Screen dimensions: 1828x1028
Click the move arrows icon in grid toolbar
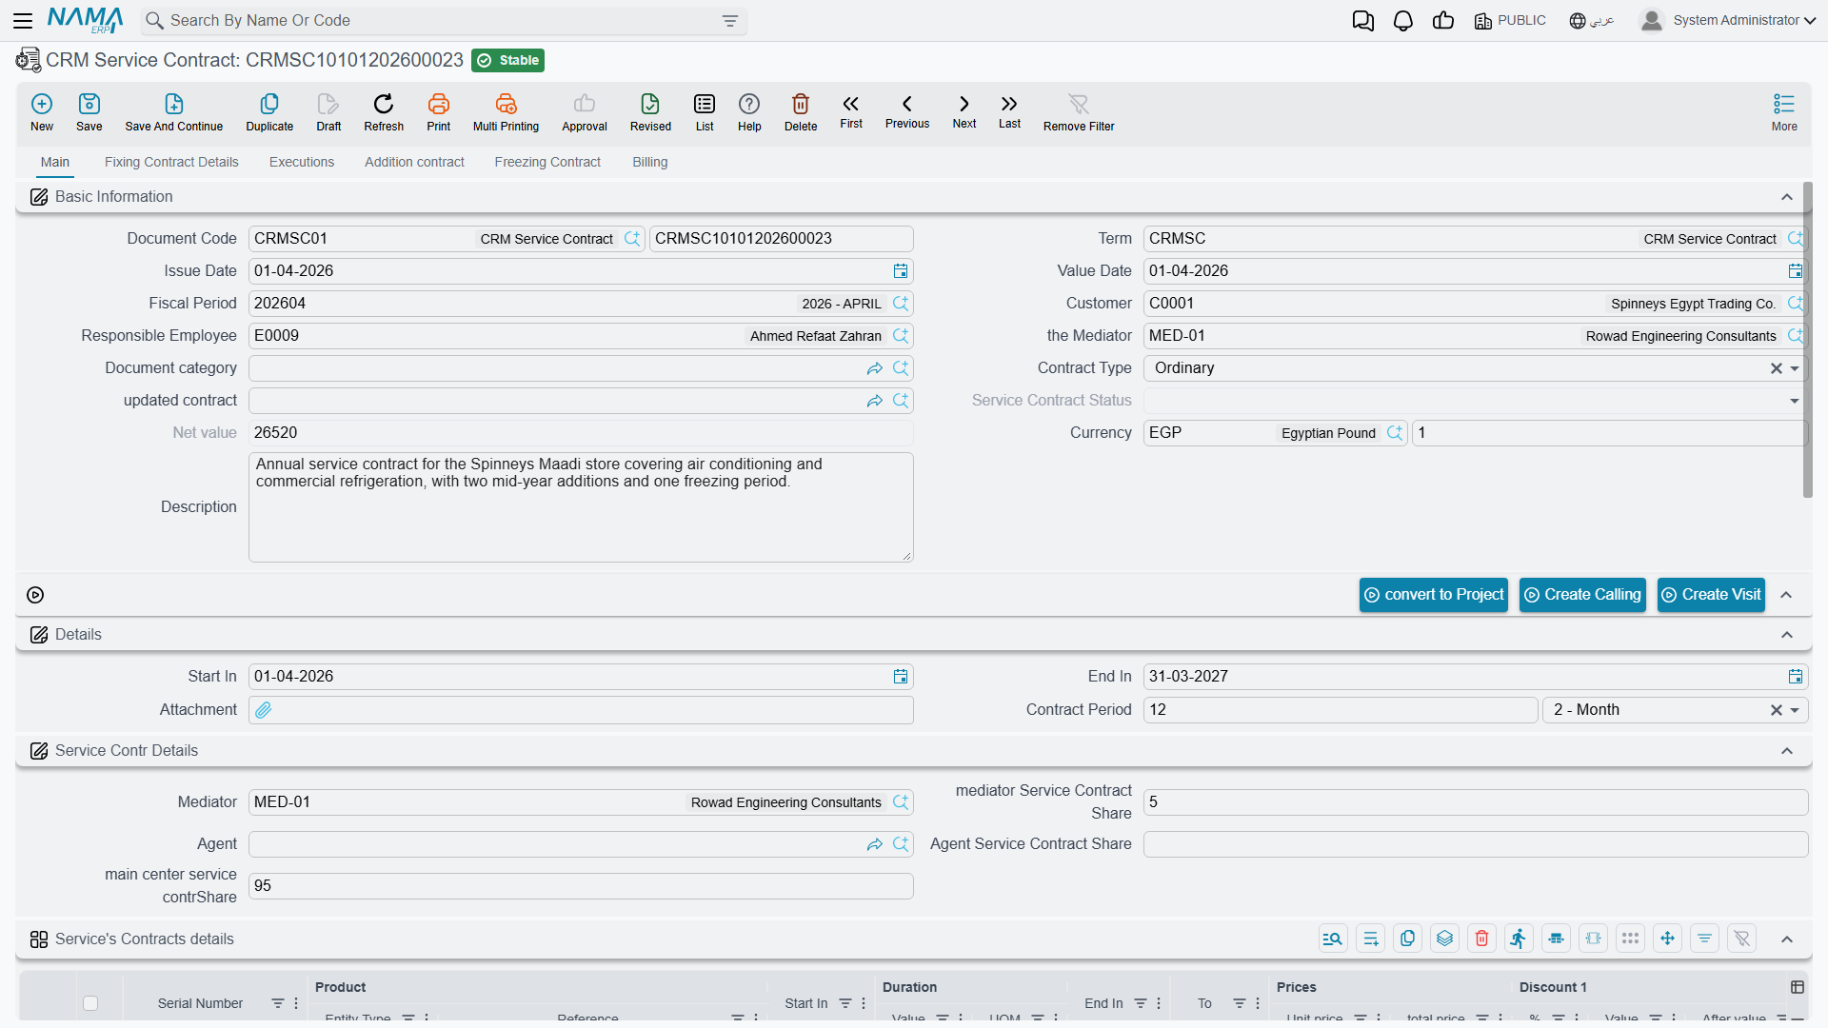pos(1667,939)
